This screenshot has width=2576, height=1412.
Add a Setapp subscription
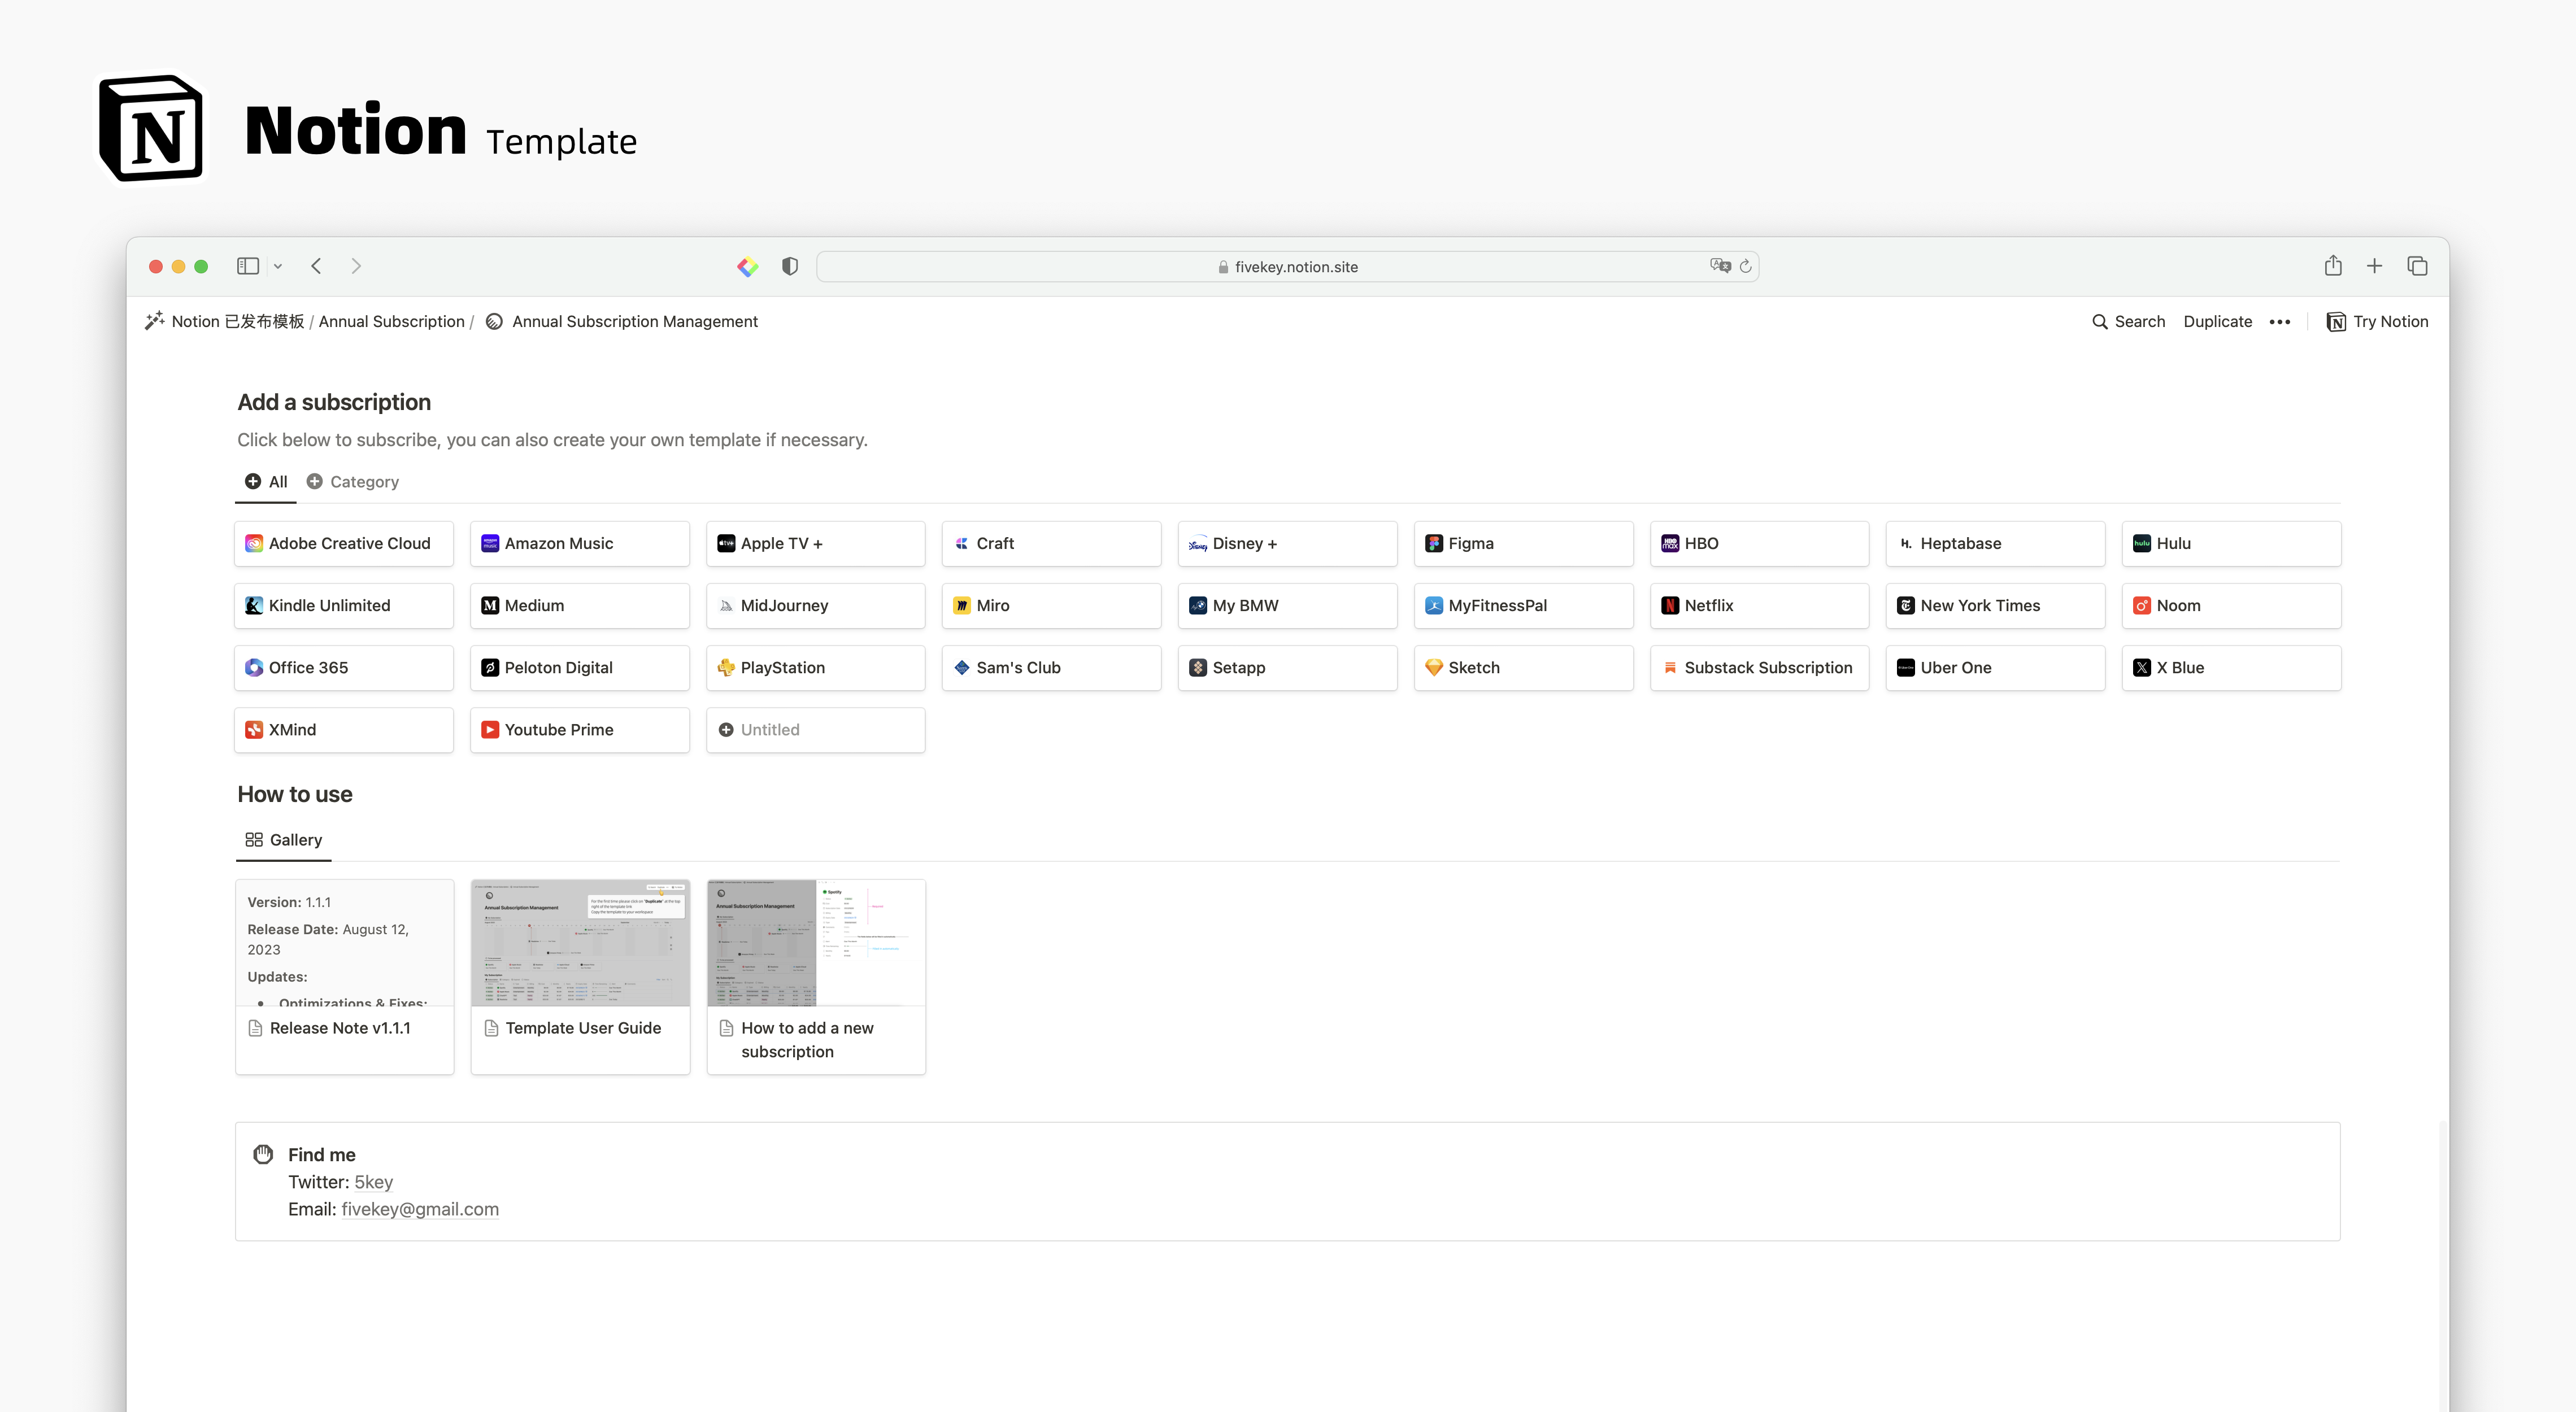[1288, 668]
